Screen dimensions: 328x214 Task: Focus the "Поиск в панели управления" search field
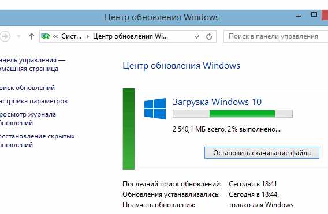275,36
